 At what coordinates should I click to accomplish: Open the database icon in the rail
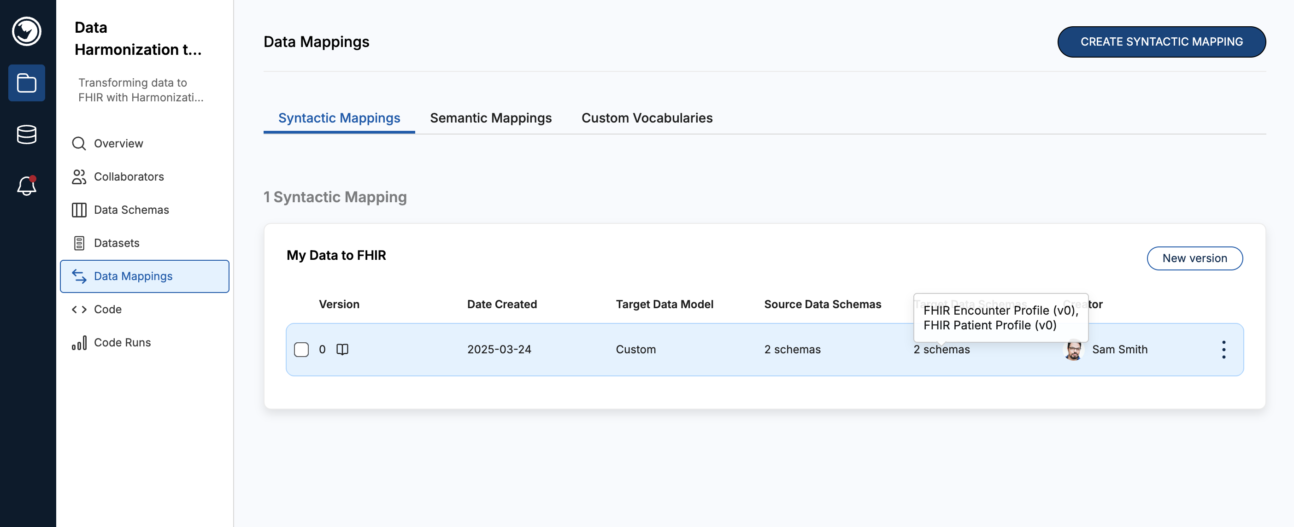tap(27, 135)
